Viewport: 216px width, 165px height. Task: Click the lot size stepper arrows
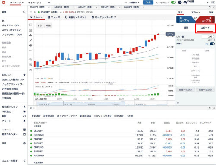click(x=213, y=37)
